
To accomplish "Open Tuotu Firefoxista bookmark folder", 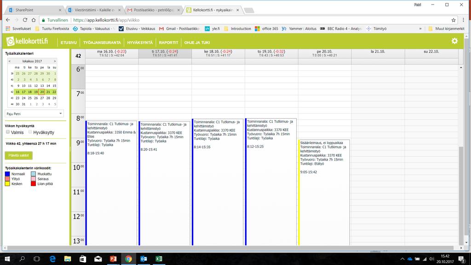I will click(x=52, y=29).
